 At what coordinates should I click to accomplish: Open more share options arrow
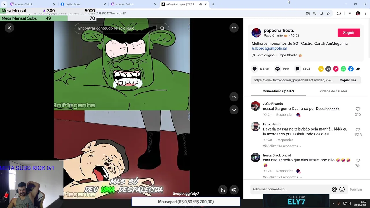tap(358, 69)
